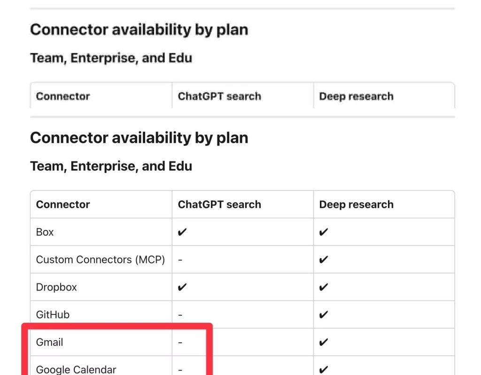
Task: Click Box's checkmark under Deep research
Action: pyautogui.click(x=324, y=232)
